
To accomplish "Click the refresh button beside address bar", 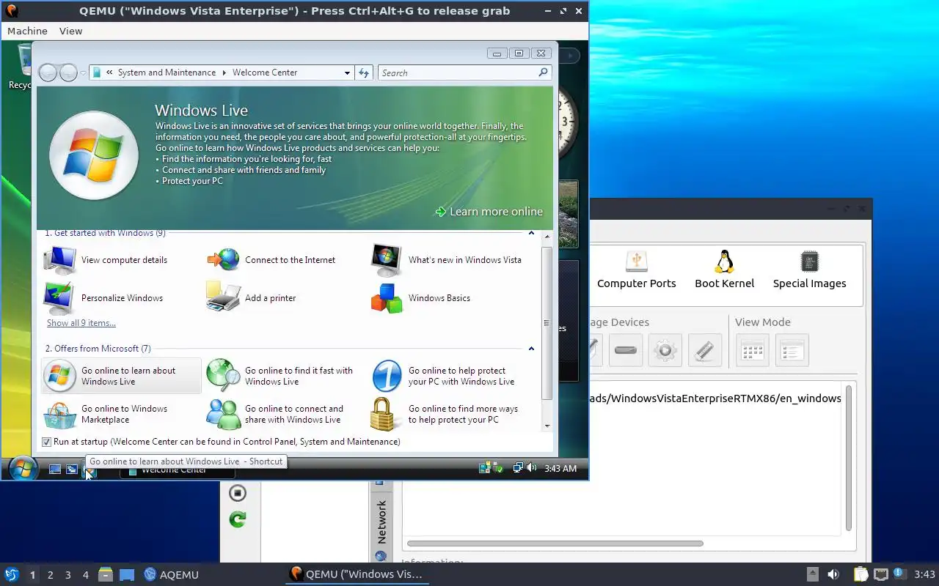I will (364, 73).
